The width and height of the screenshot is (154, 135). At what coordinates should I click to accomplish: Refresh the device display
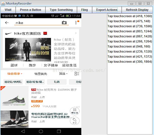[x=137, y=10]
